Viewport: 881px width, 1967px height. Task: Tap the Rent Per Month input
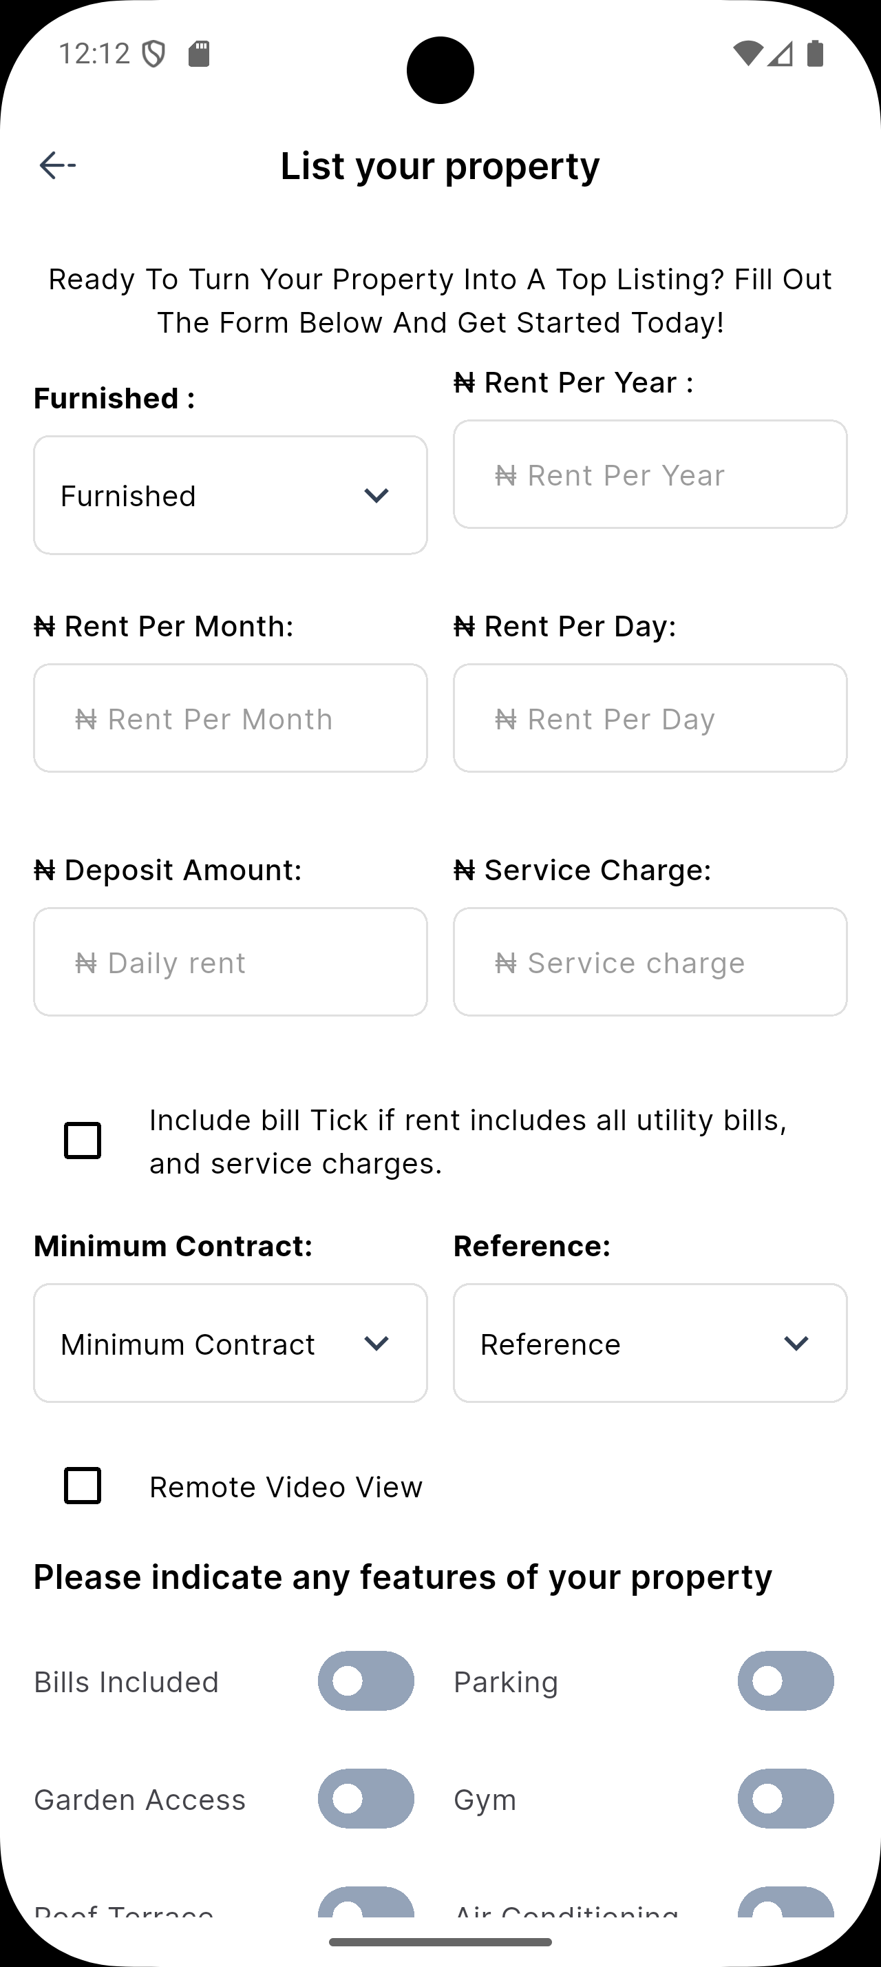[231, 718]
